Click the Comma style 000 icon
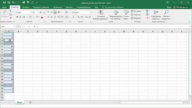The width and height of the screenshot is (192, 108). tap(82, 17)
